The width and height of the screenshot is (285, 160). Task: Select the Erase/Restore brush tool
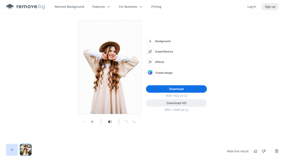[x=150, y=52]
